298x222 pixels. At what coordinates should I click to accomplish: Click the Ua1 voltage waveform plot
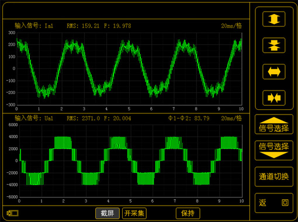tap(131, 161)
